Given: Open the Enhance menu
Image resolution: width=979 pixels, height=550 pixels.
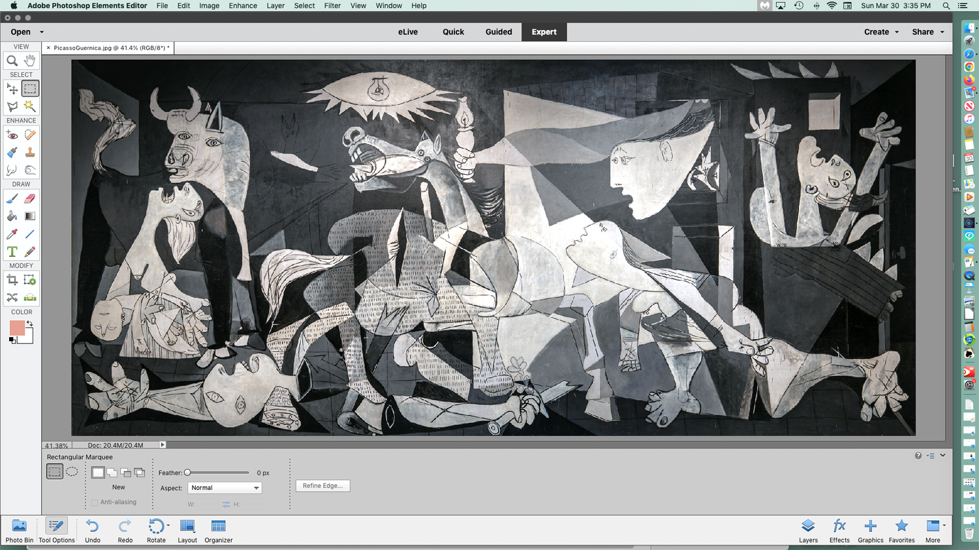Looking at the screenshot, I should tap(242, 6).
